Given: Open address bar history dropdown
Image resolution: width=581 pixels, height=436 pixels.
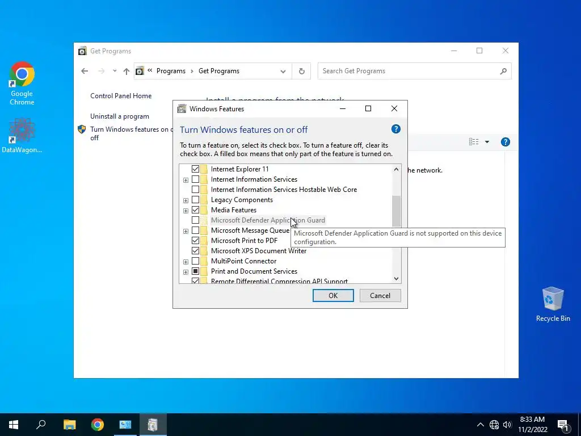Looking at the screenshot, I should pyautogui.click(x=283, y=71).
